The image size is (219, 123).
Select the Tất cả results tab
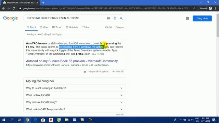[31, 27]
